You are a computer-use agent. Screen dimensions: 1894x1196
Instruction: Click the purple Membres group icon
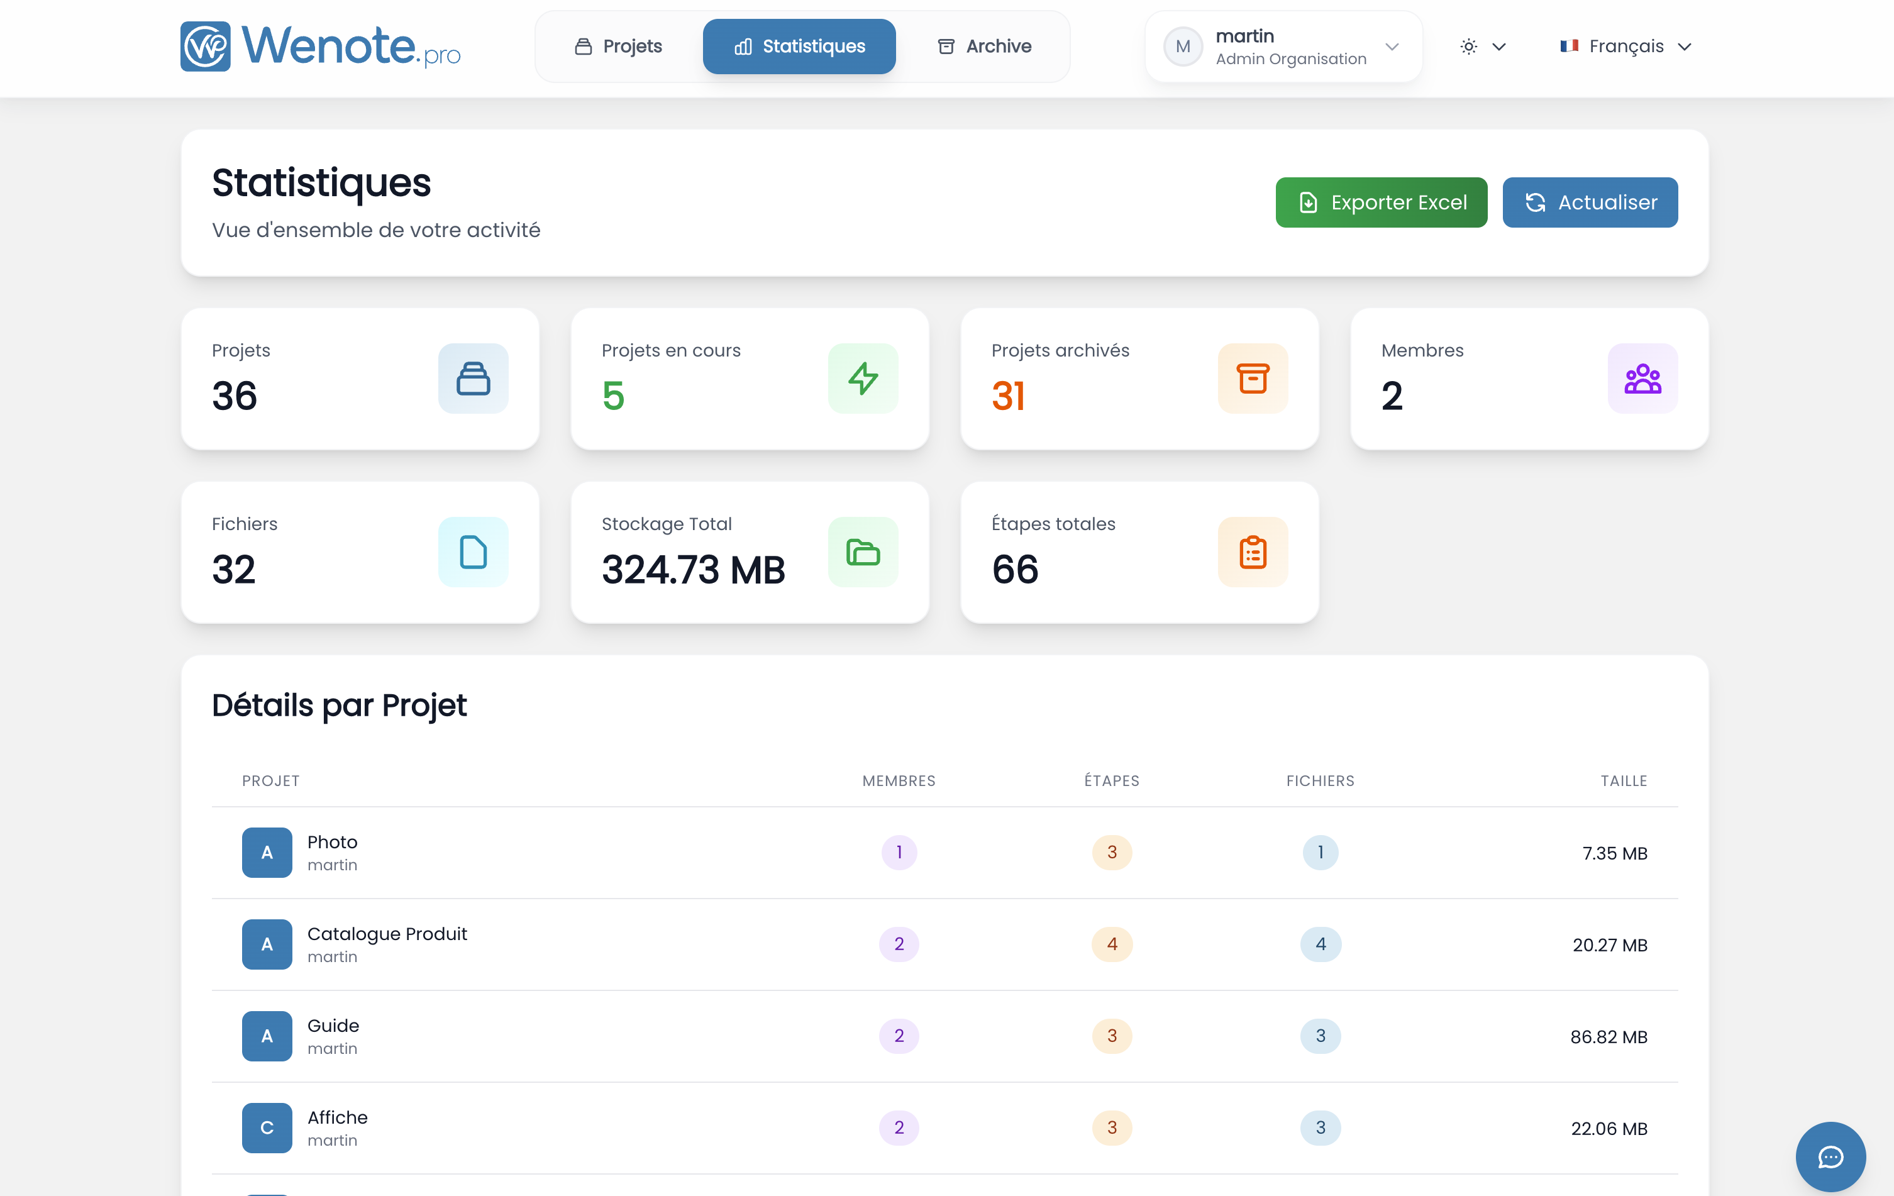tap(1641, 378)
